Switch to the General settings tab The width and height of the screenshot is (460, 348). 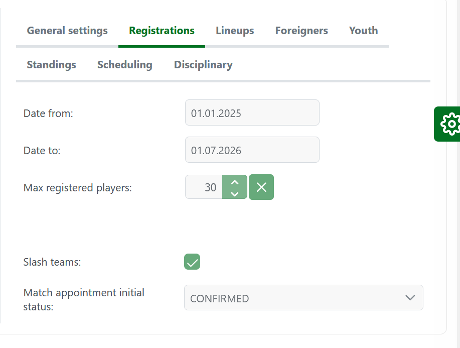click(x=67, y=31)
